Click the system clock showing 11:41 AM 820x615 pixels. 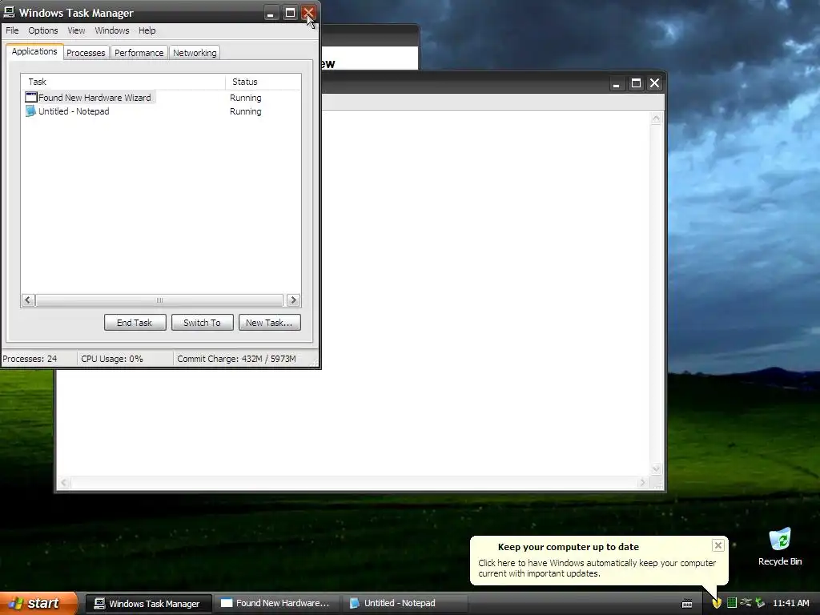pyautogui.click(x=790, y=603)
